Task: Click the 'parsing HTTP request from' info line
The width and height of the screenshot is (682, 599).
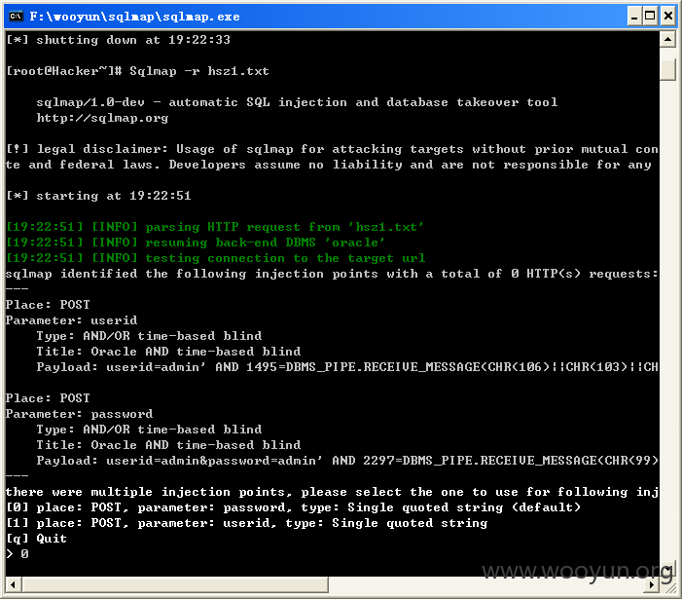Action: 214,227
